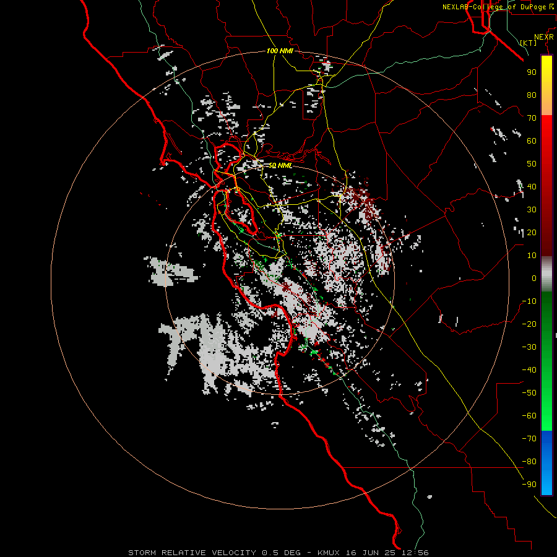
Task: Select the -50 value on the velocity scale
Action: coord(529,393)
